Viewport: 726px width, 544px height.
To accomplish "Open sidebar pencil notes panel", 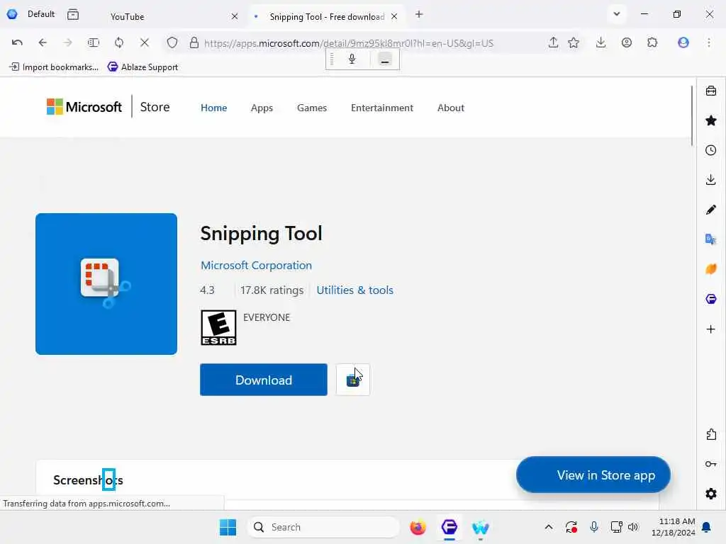I will click(710, 210).
